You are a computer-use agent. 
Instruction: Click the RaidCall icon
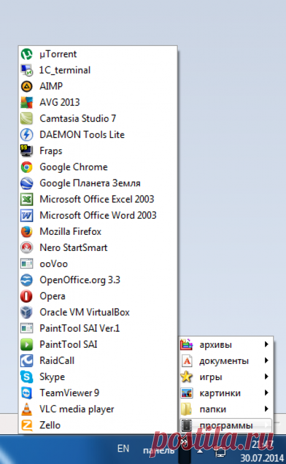point(27,361)
